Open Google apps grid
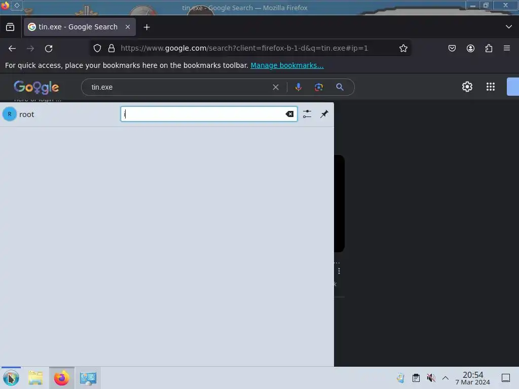The image size is (519, 389). tap(491, 87)
